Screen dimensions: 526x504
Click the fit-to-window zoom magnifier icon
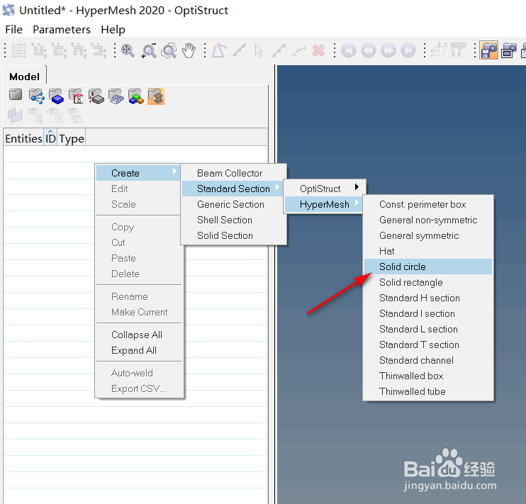pos(128,50)
